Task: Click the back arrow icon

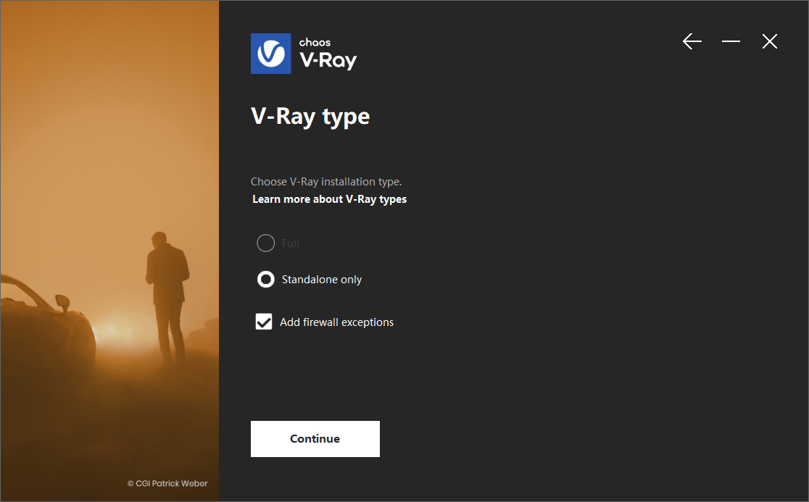Action: click(x=692, y=41)
